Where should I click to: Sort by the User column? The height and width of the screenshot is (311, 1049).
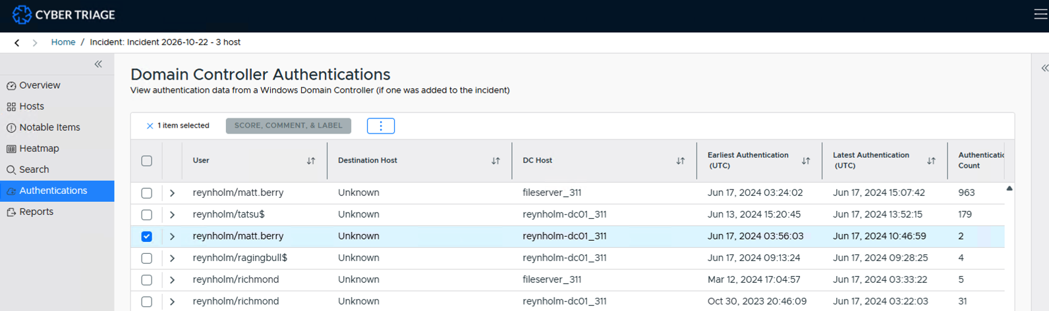coord(311,161)
